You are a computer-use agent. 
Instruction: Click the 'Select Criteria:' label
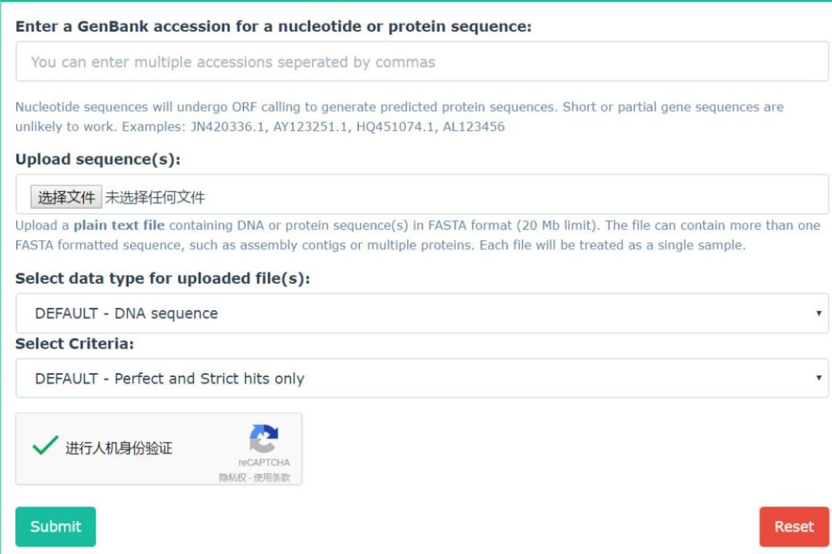[x=75, y=344]
